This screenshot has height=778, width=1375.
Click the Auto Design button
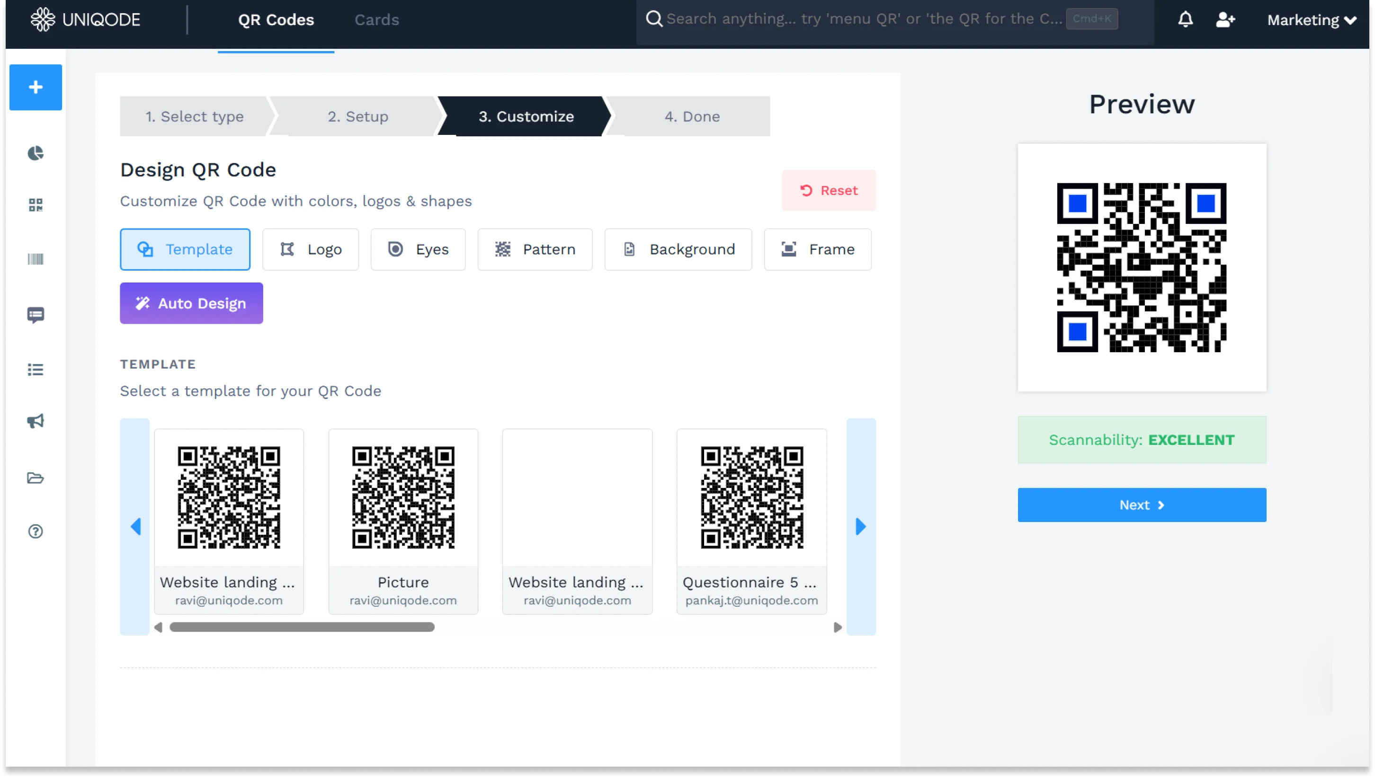(x=191, y=303)
